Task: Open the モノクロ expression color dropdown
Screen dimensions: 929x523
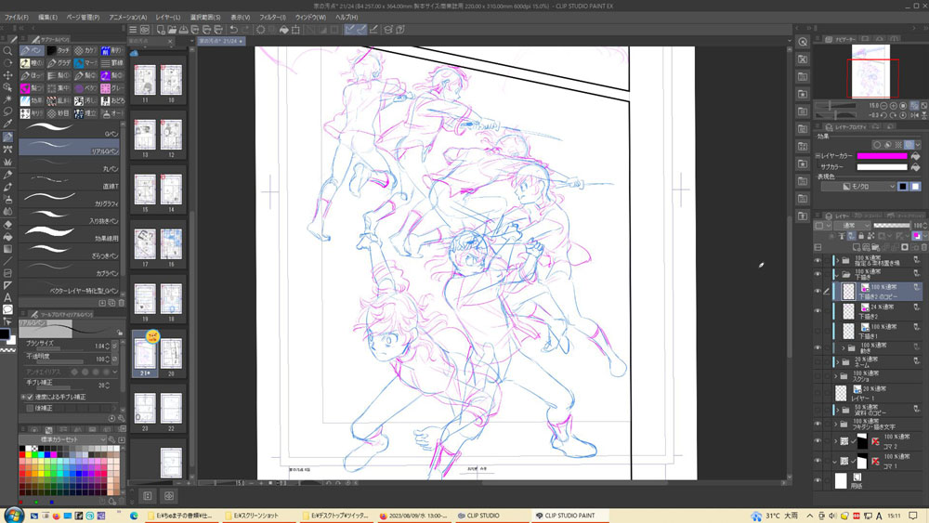Action: click(858, 187)
